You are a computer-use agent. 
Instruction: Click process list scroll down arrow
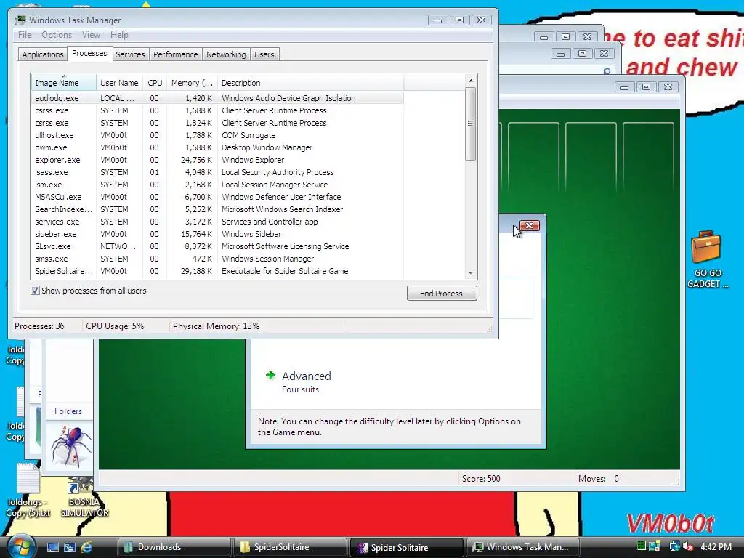pos(471,273)
